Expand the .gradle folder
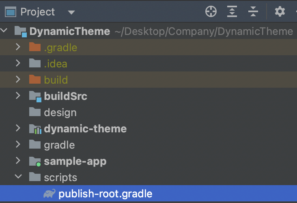 click(x=18, y=47)
